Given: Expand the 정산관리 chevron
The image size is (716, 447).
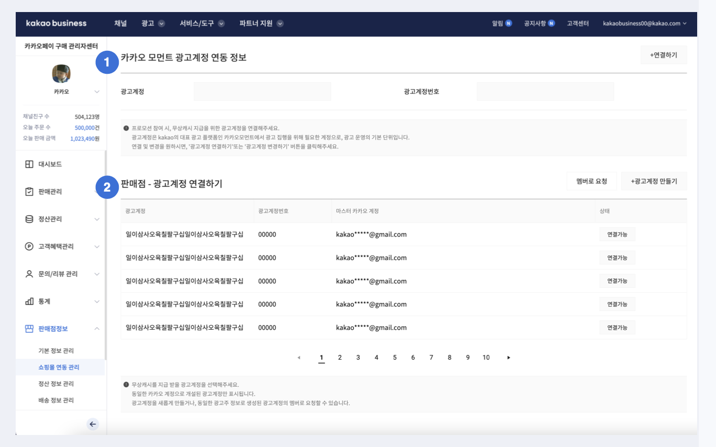Looking at the screenshot, I should [97, 219].
